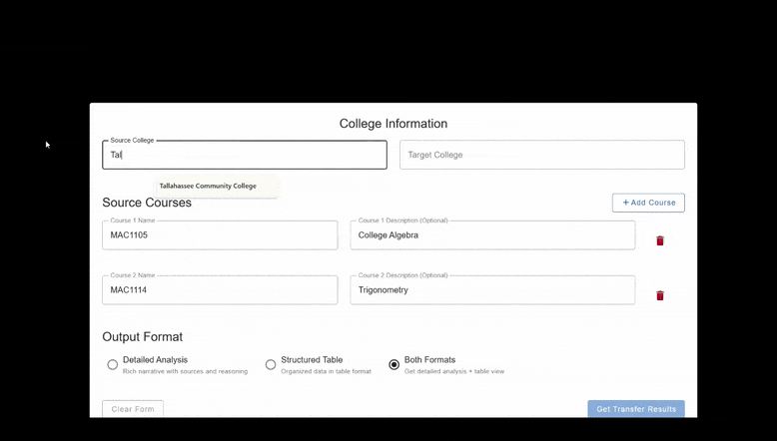777x441 pixels.
Task: Click the College Algebra description field
Action: [492, 235]
